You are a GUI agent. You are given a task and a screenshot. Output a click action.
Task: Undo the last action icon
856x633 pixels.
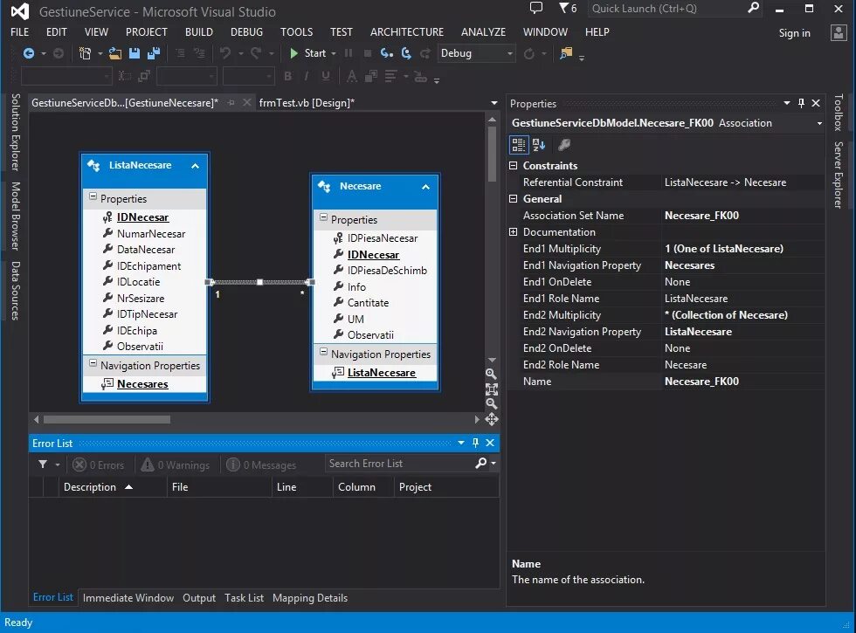click(225, 53)
